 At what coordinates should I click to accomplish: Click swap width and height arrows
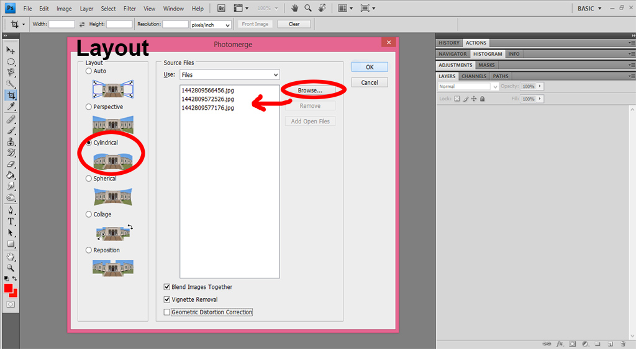click(x=82, y=24)
